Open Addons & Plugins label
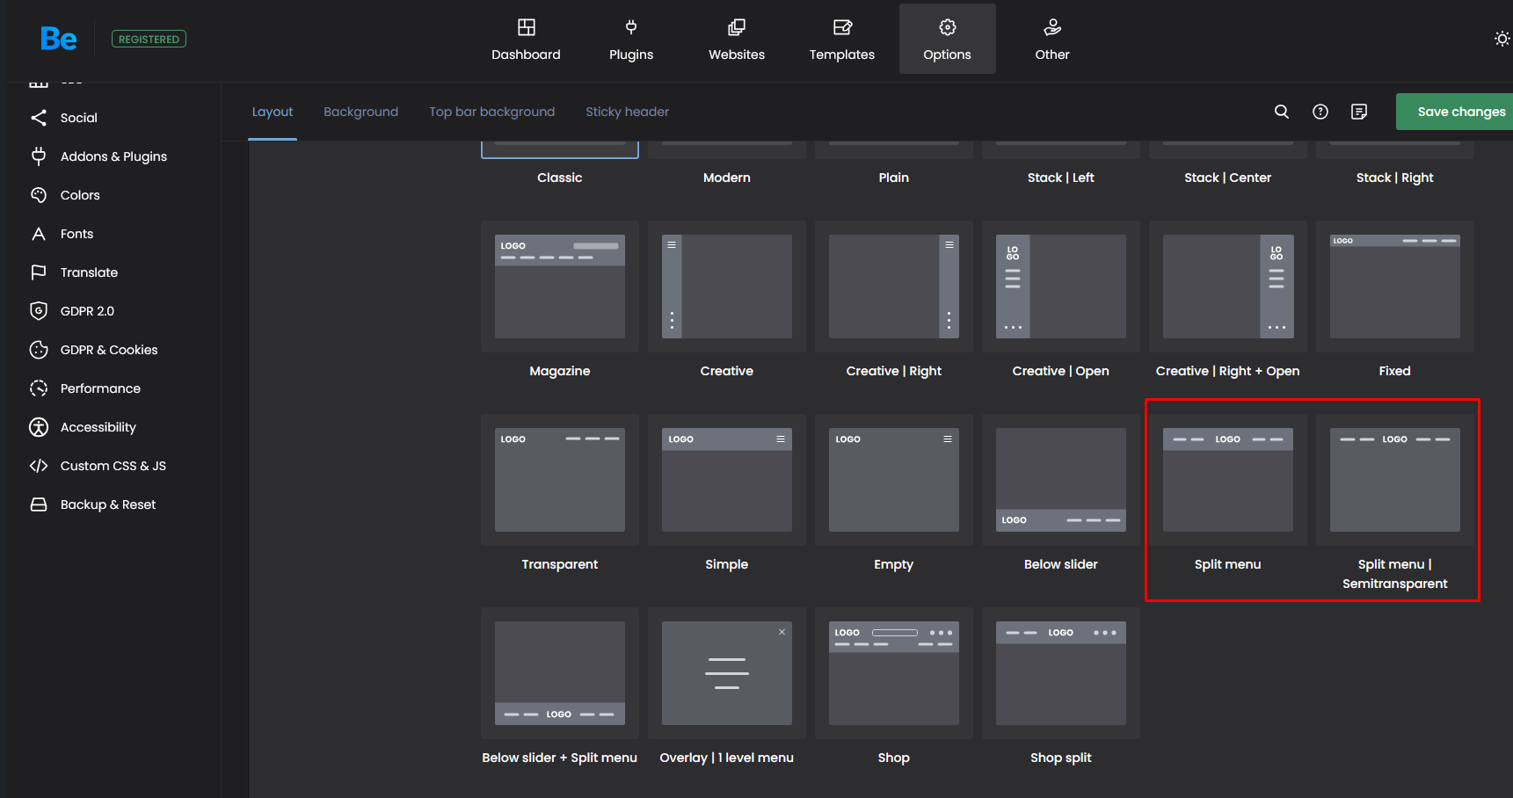 113,156
